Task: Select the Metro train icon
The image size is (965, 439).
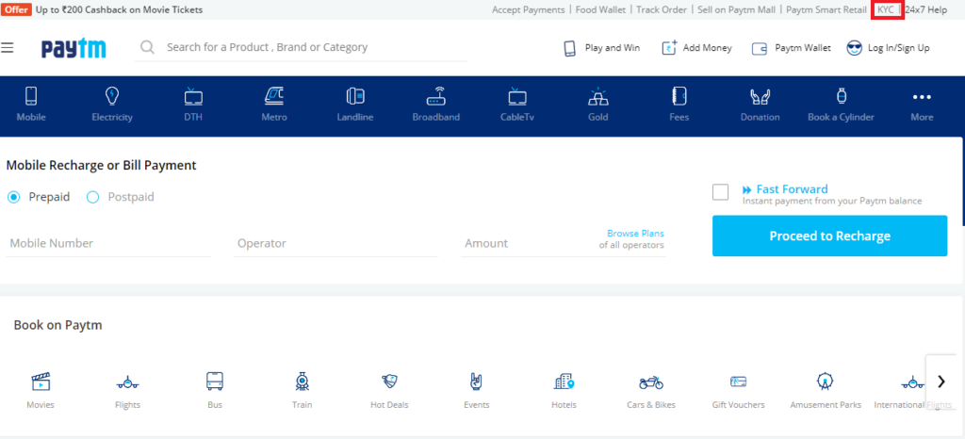Action: (274, 96)
